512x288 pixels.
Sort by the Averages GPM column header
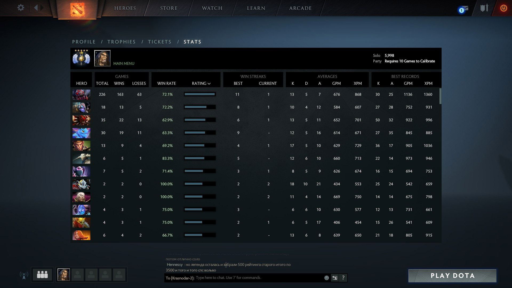point(337,83)
